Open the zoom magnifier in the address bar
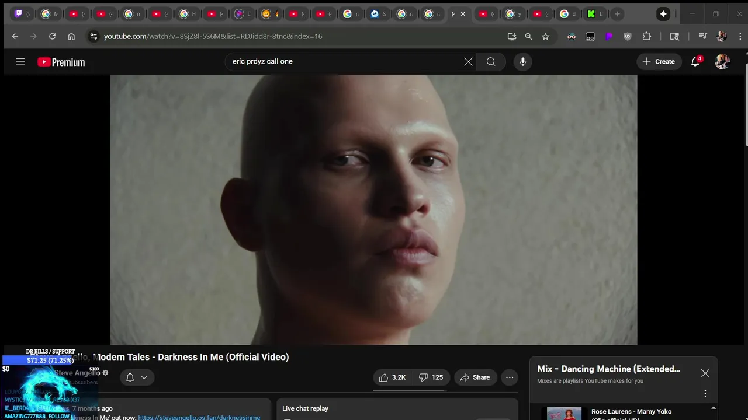This screenshot has height=420, width=748. click(x=529, y=36)
